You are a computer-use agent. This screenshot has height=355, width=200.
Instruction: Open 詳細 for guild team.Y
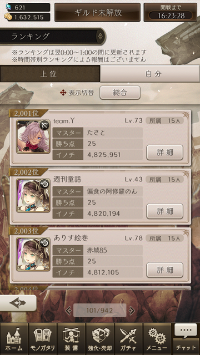coord(164,153)
